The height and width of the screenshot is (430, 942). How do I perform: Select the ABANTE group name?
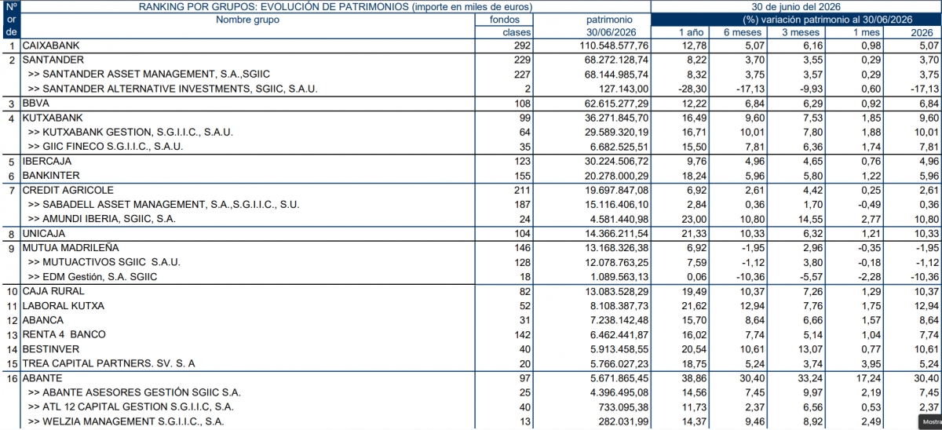tap(44, 377)
